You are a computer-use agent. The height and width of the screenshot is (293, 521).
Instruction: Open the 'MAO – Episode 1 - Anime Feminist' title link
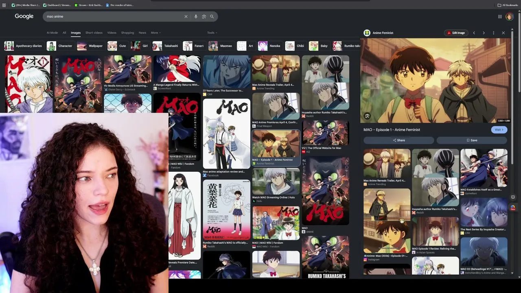point(392,130)
